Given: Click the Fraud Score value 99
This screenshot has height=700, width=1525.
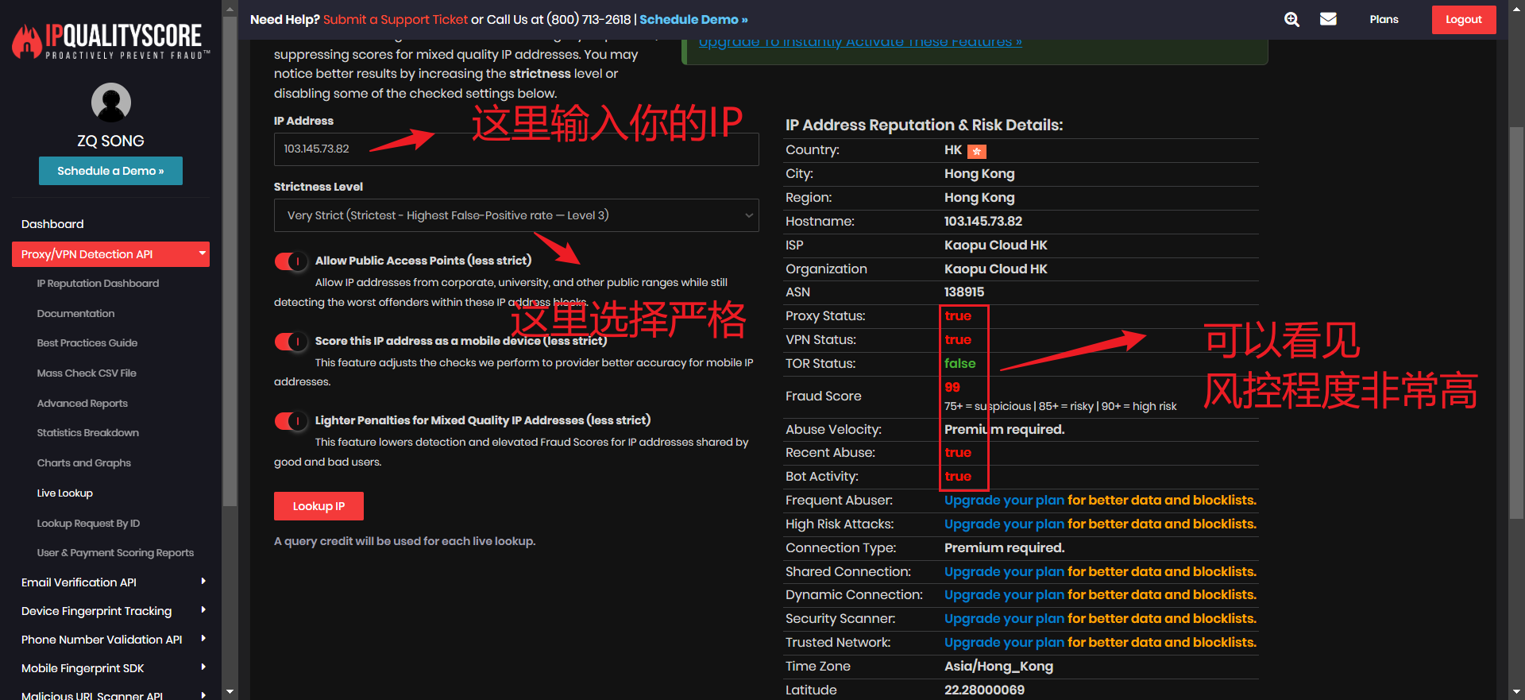Looking at the screenshot, I should coord(952,388).
